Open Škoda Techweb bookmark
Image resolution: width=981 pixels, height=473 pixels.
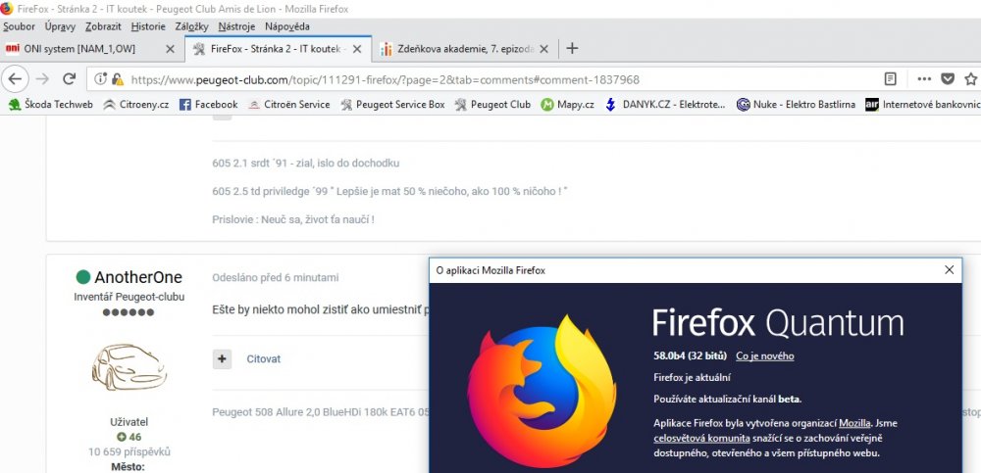(50, 105)
